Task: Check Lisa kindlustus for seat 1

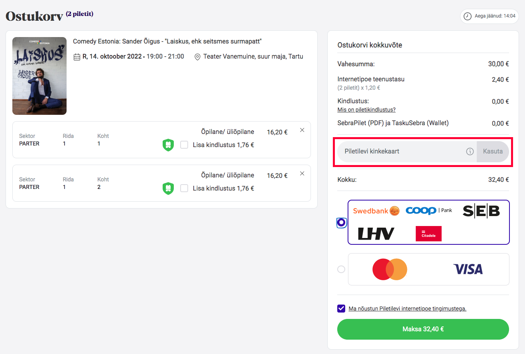Action: 184,145
